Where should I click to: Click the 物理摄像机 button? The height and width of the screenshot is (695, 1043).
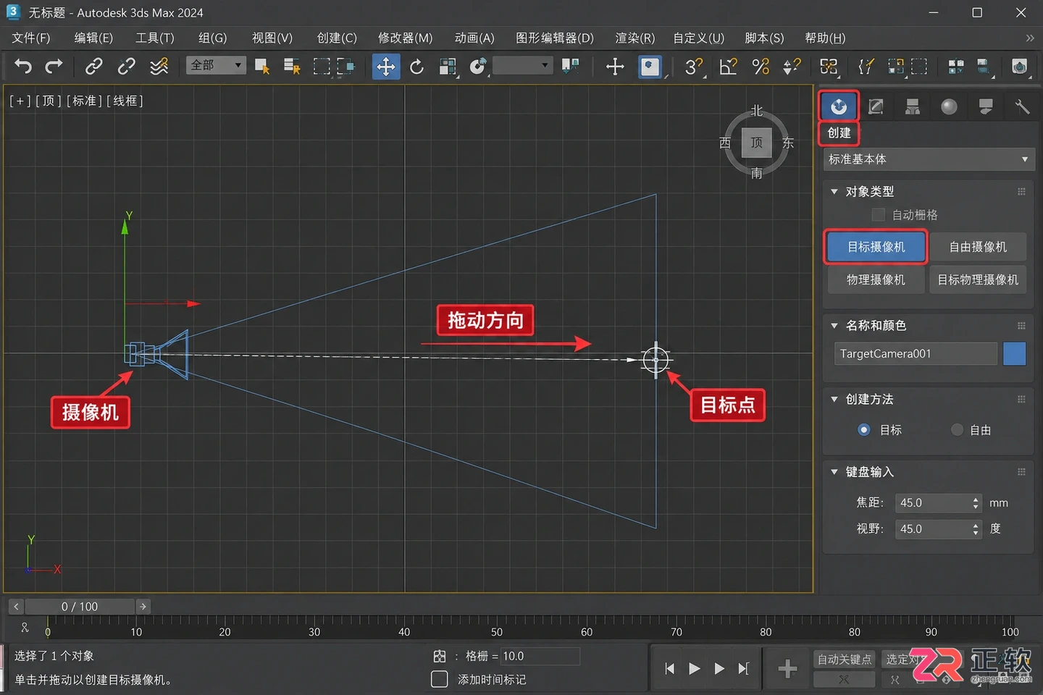pyautogui.click(x=876, y=279)
